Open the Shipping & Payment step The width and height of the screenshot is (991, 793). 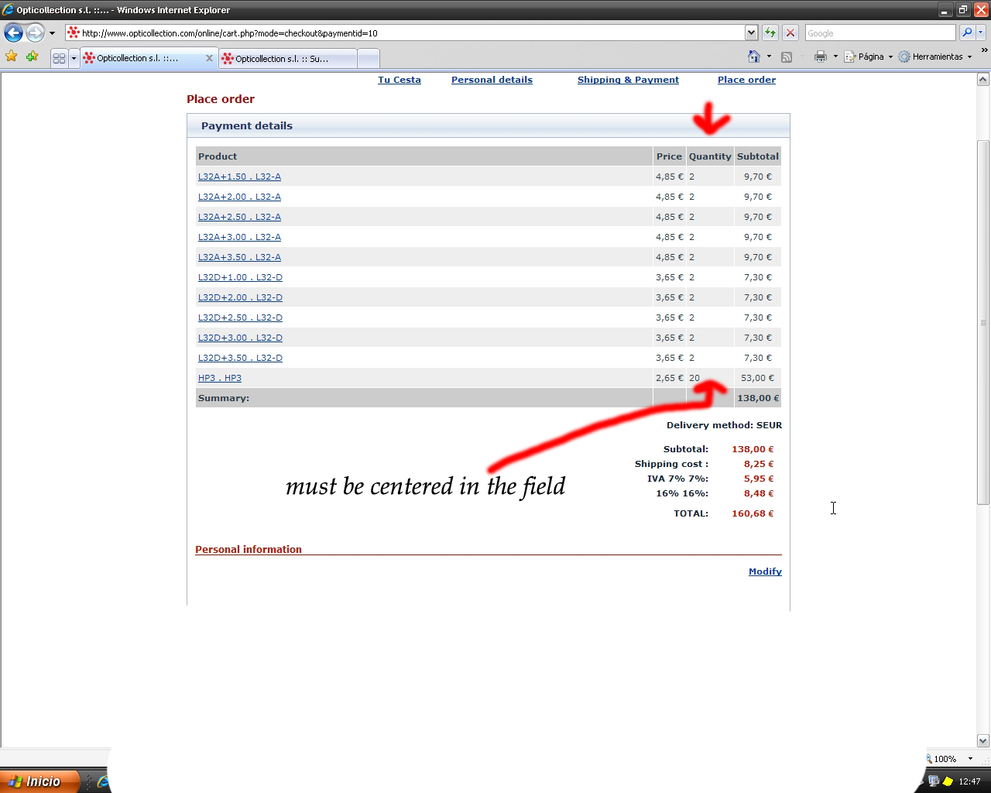(628, 80)
